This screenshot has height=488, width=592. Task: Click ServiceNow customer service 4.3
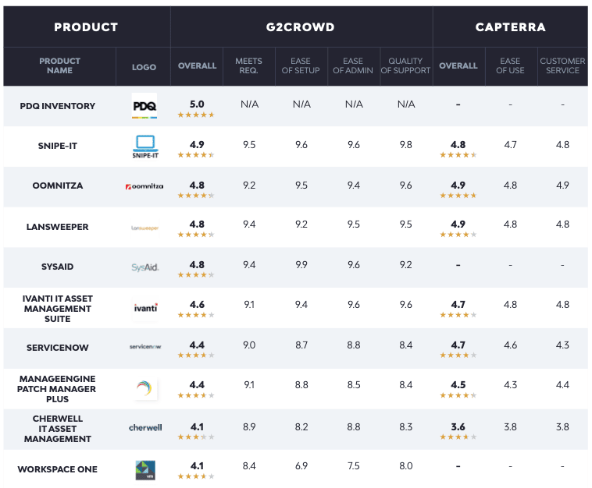(x=562, y=345)
